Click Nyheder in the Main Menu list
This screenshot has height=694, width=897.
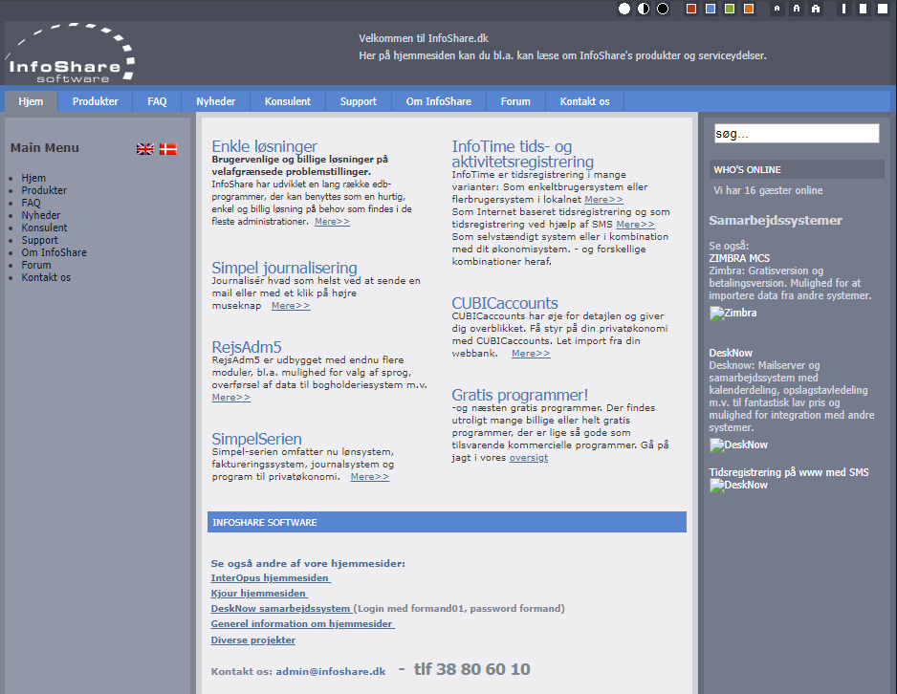(x=40, y=215)
